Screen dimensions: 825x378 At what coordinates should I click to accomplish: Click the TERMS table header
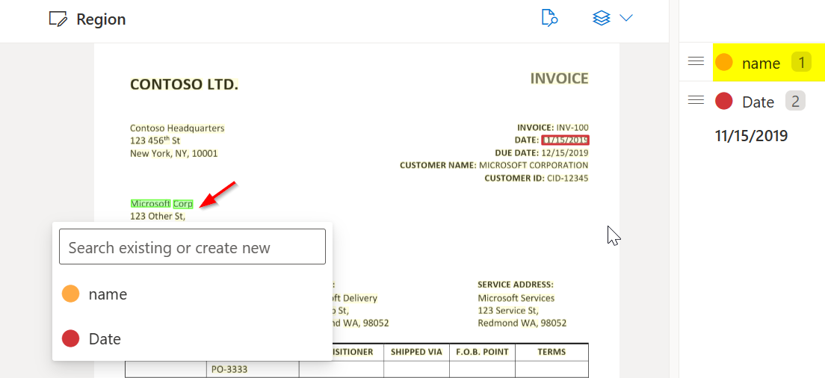(x=551, y=352)
